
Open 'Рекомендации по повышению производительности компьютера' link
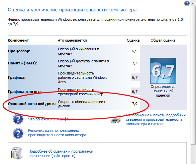[x=58, y=133]
